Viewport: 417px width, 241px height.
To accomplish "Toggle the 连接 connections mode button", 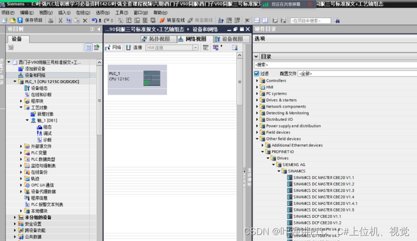I will (x=134, y=48).
